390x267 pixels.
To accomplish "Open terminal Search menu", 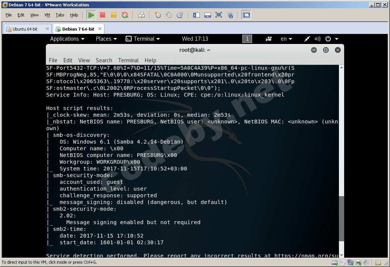I will coord(104,60).
